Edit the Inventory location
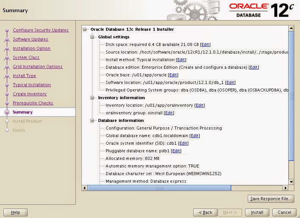This screenshot has width=300, height=218. pos(200,105)
